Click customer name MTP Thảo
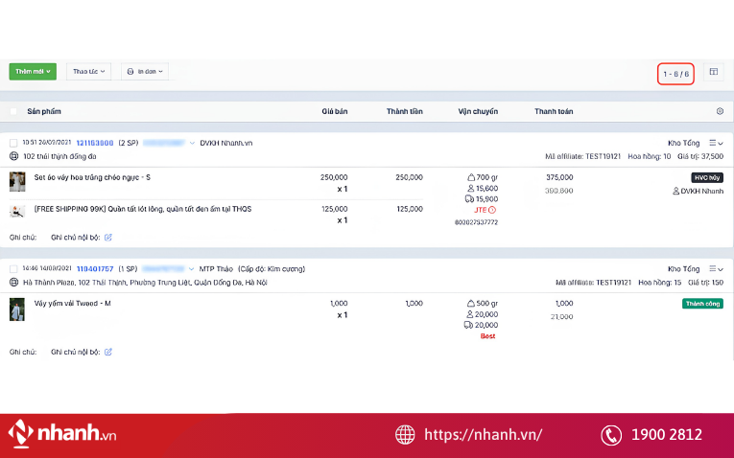The image size is (734, 458). click(216, 269)
